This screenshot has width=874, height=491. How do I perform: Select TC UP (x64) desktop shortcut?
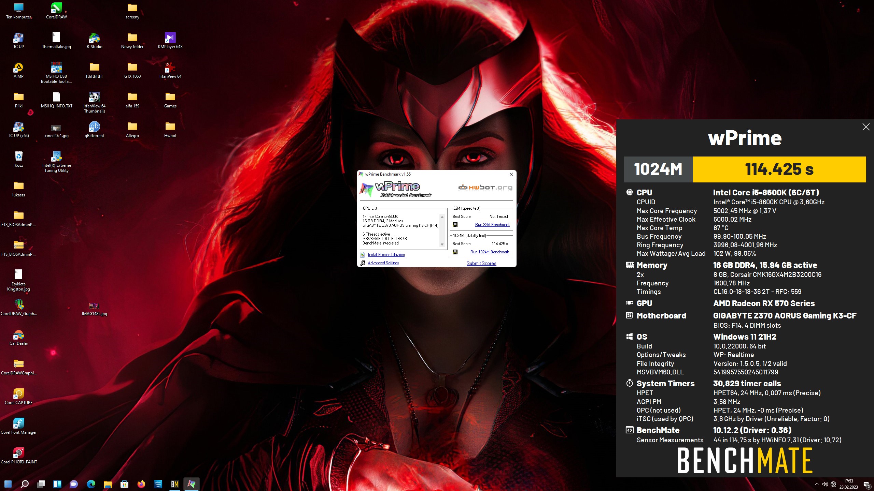[x=18, y=130]
